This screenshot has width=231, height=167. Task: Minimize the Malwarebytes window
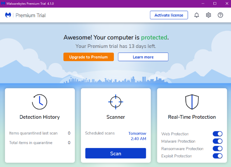203,4
